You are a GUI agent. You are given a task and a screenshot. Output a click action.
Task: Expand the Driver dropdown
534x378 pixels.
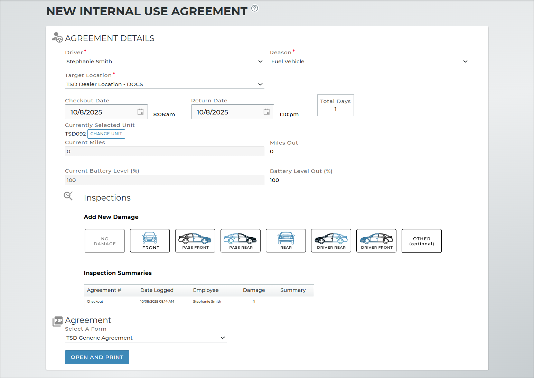pyautogui.click(x=164, y=62)
